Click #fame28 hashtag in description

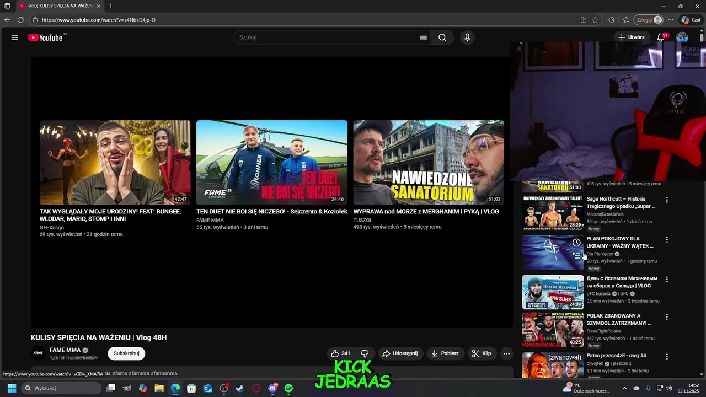138,373
